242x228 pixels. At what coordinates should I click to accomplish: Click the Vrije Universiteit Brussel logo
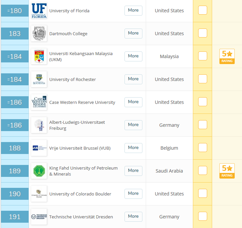(39, 148)
